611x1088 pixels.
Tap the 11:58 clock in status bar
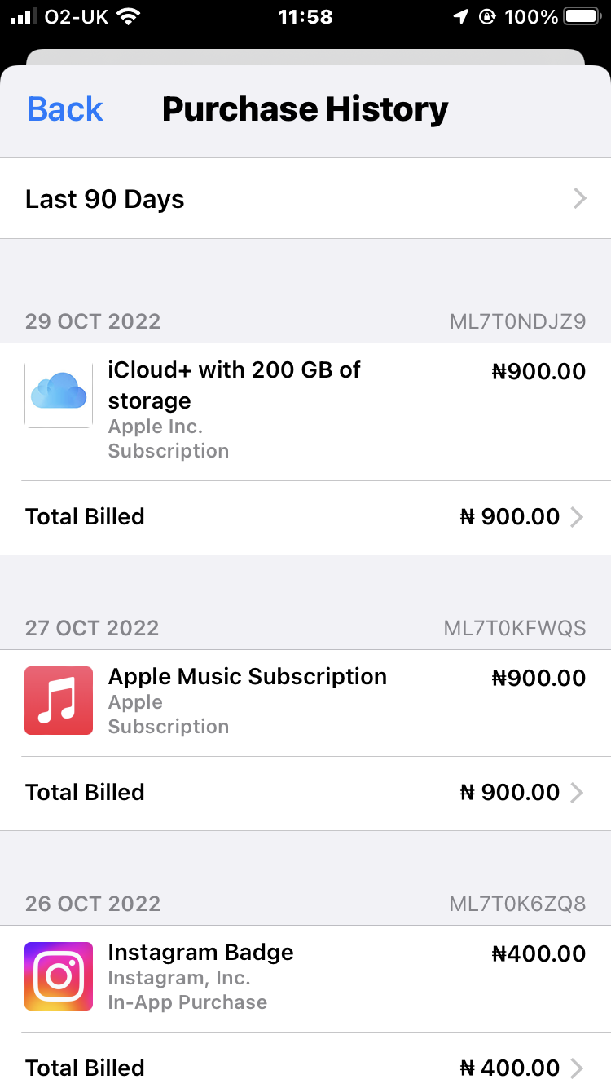point(305,16)
